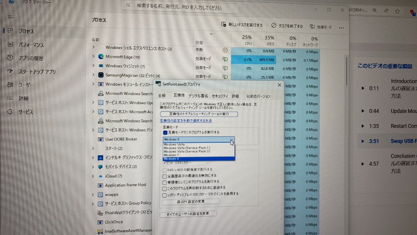Select the モバイル デバイス process icon
Image resolution: width=417 pixels, height=235 pixels.
coord(101,167)
